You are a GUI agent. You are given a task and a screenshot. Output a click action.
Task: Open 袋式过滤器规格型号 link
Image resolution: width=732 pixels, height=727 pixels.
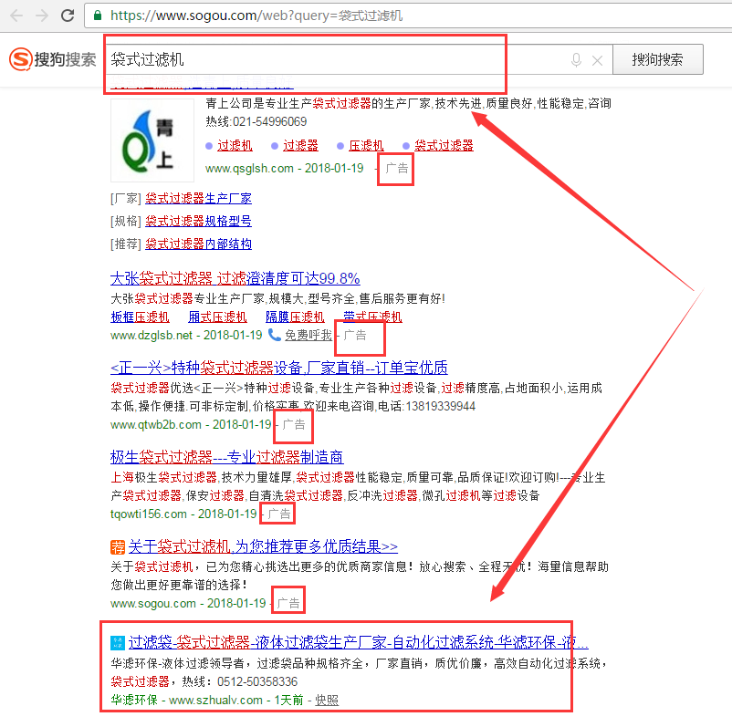tap(198, 221)
